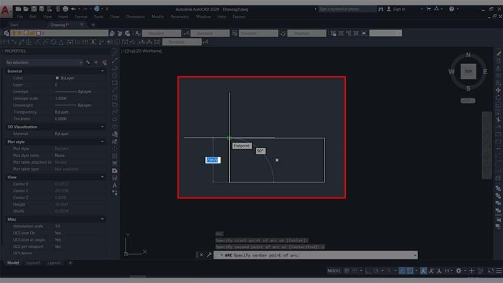This screenshot has width=503, height=283.
Task: Open the Draw menu
Action: 115,16
